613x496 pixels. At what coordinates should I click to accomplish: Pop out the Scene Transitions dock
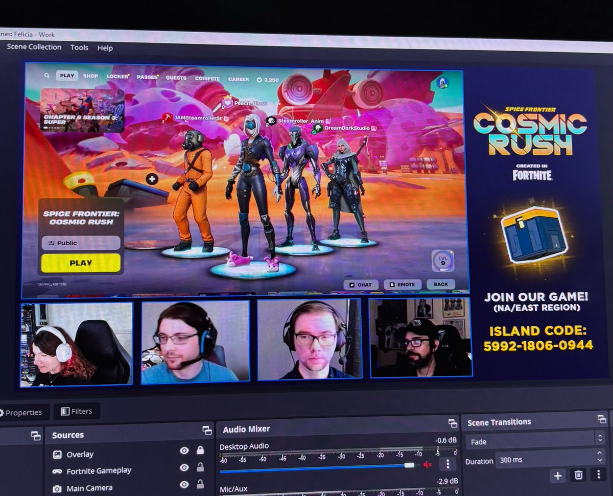pyautogui.click(x=602, y=419)
